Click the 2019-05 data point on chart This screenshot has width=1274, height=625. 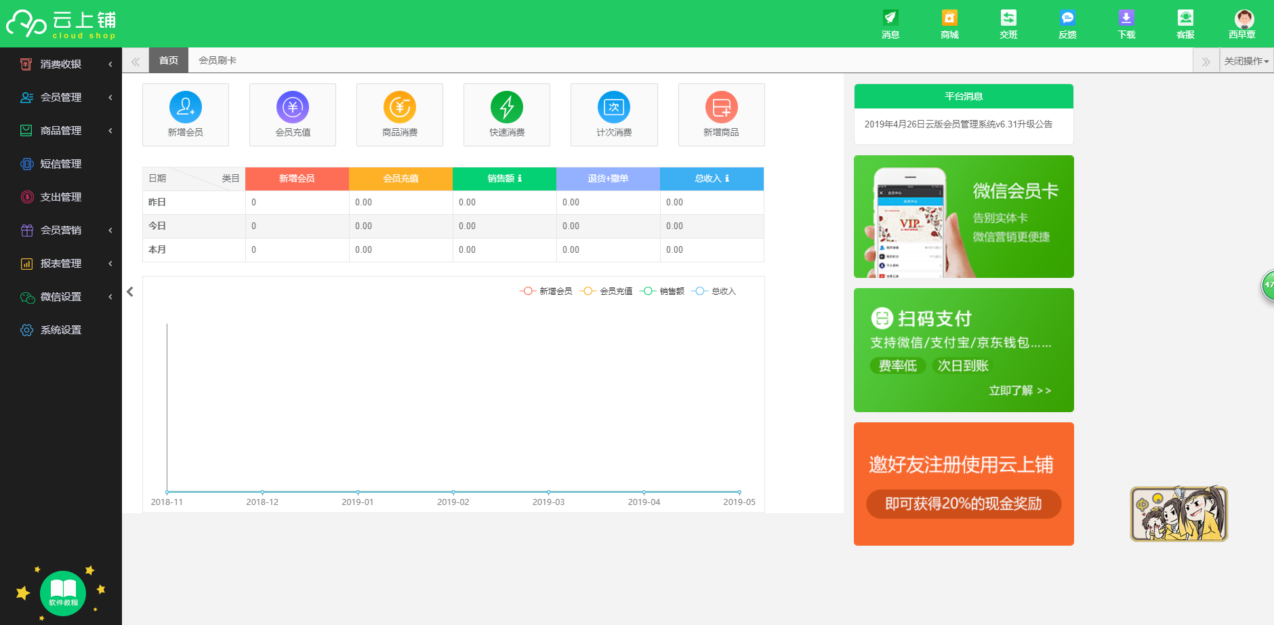click(x=739, y=492)
